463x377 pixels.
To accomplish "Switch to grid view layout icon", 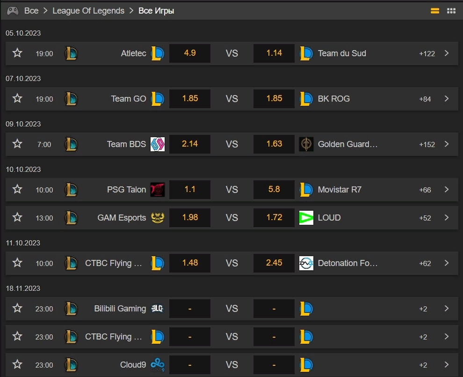I will [451, 10].
